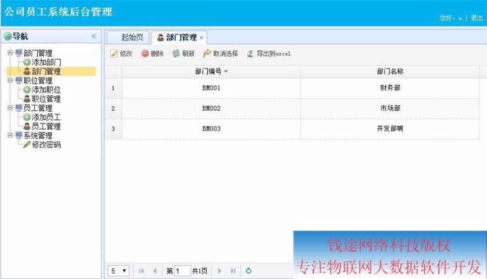Click the user icon of 职位管理 leaf item
Image resolution: width=487 pixels, height=279 pixels.
pos(27,99)
